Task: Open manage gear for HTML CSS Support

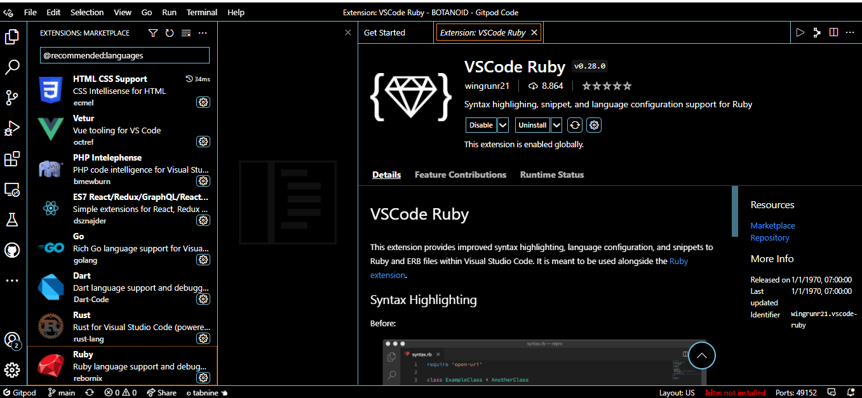Action: 203,102
